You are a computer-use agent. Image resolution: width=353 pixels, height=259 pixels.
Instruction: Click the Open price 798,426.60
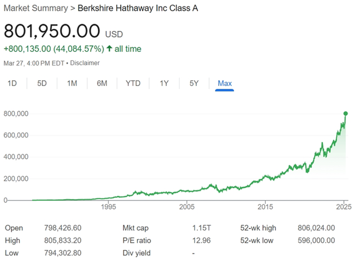(62, 228)
